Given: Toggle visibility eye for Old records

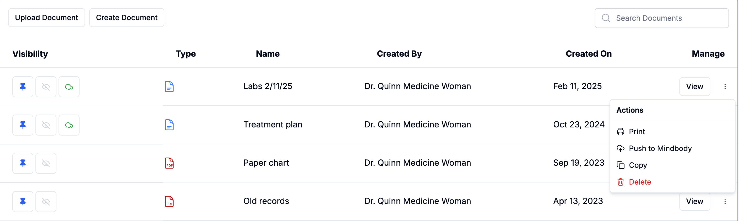Looking at the screenshot, I should 46,201.
